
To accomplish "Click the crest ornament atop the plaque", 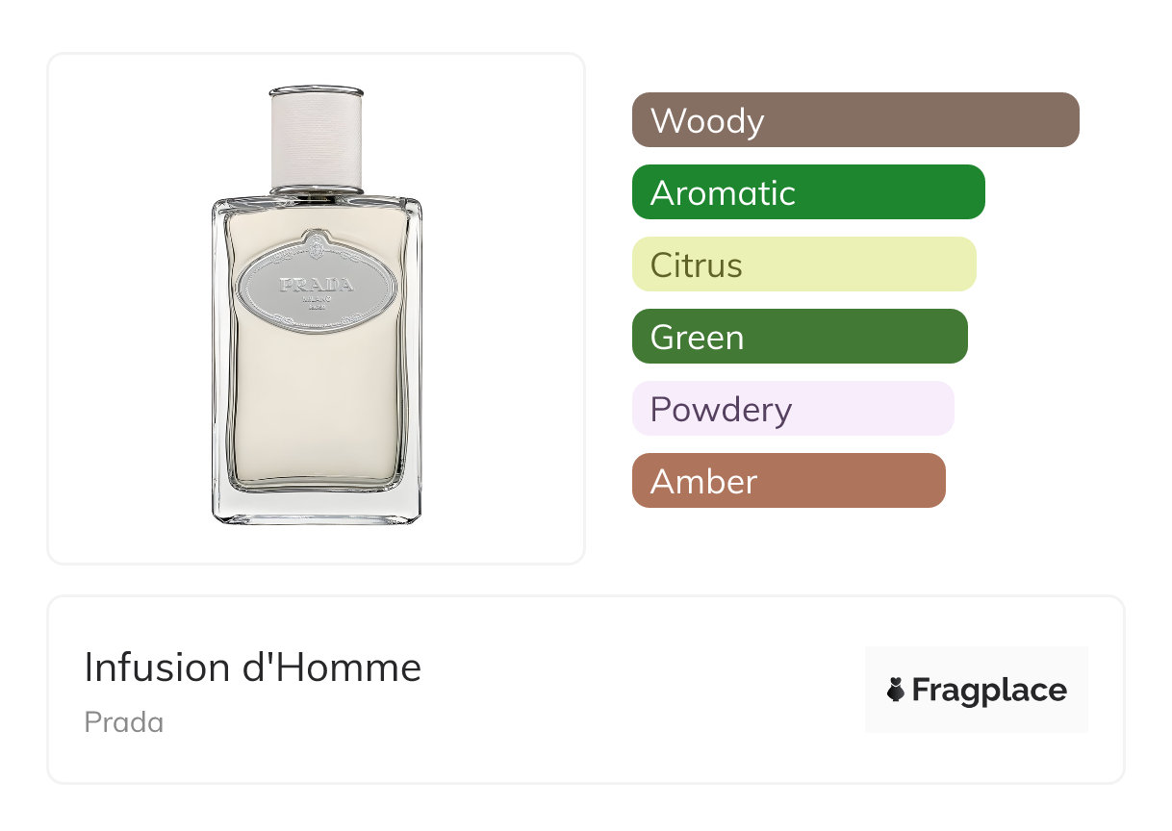I will click(x=317, y=240).
